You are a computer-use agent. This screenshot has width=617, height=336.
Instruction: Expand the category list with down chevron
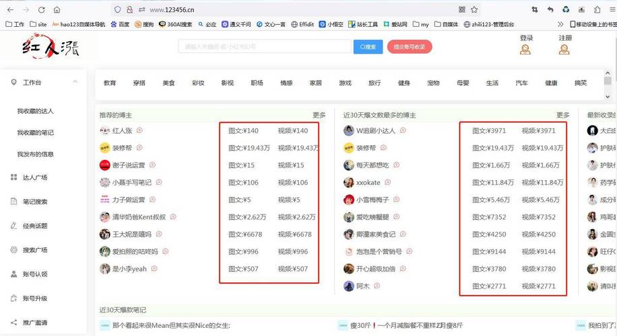[x=608, y=96]
